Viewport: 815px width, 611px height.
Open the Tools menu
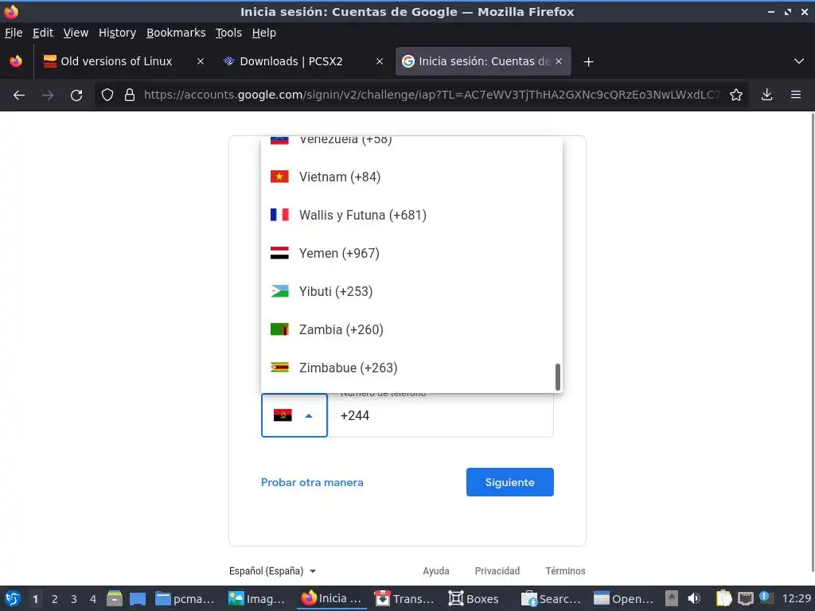228,33
